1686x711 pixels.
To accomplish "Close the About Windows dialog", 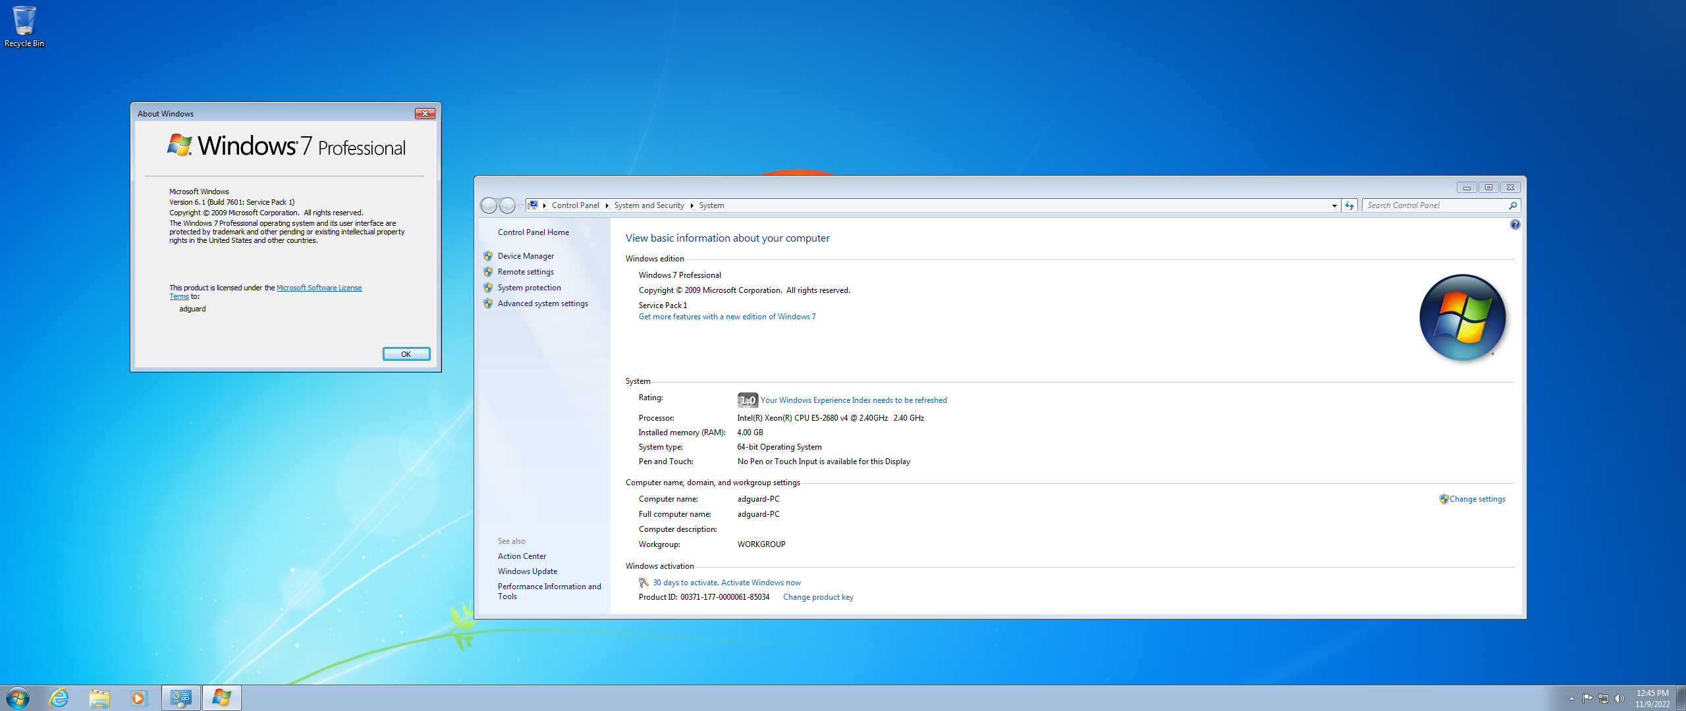I will click(x=425, y=113).
